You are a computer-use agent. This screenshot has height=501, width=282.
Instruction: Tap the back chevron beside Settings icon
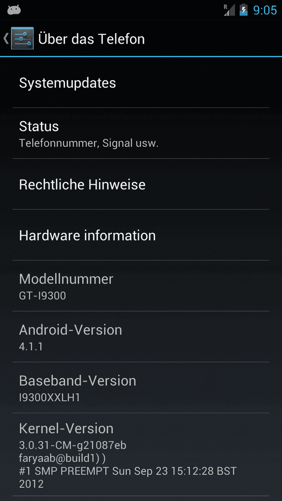6,39
